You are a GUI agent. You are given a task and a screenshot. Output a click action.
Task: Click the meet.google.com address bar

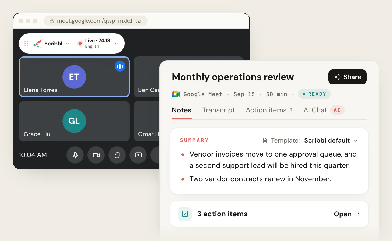point(96,21)
